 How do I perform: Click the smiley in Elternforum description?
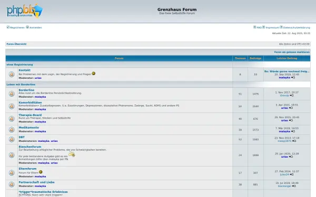pyautogui.click(x=41, y=172)
